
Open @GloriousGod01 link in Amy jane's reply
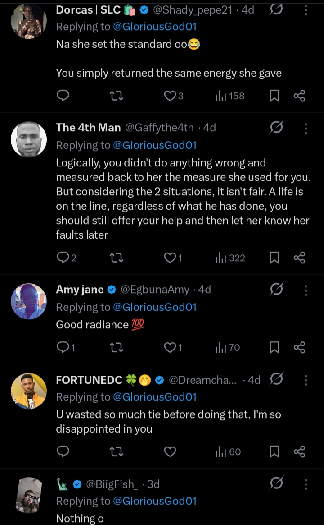tap(155, 307)
